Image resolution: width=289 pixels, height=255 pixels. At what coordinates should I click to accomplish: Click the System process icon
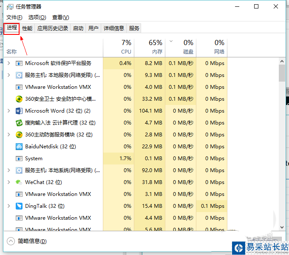[19, 159]
